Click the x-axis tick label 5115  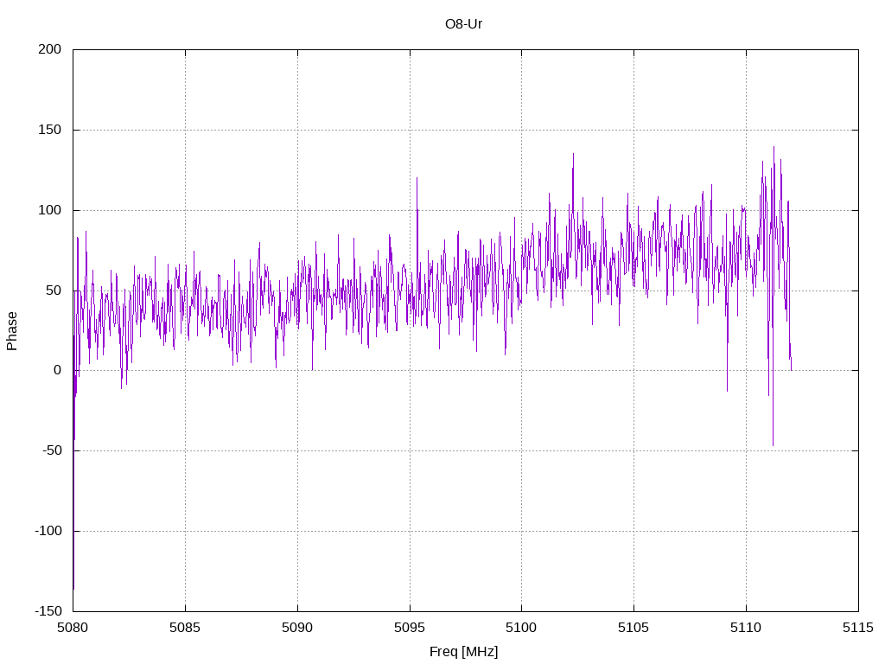tap(858, 628)
